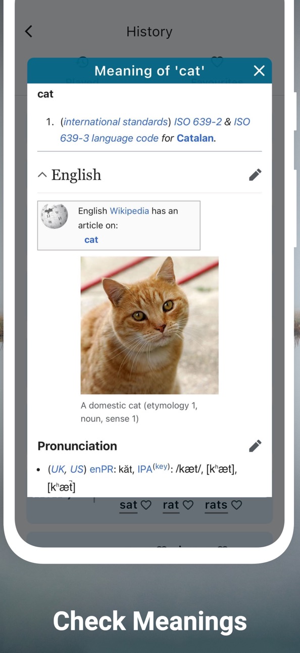Open the 'international standards' link
The height and width of the screenshot is (653, 300).
tap(115, 121)
